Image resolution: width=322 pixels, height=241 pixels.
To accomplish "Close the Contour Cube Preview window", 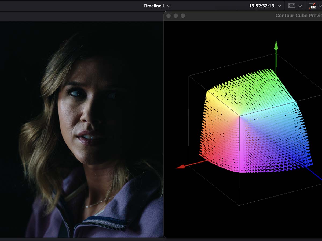I will point(169,16).
